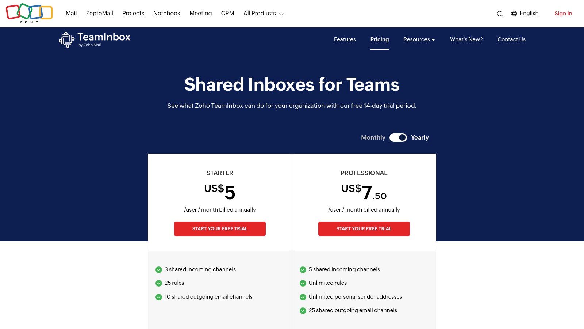Open the Resources dropdown menu
584x329 pixels.
point(419,39)
